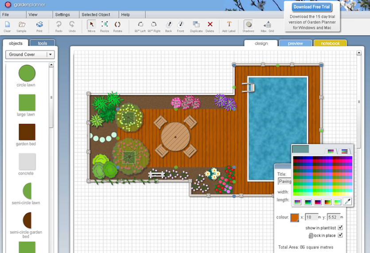Screen dimensions: 370x253
Task: Open the Ground Cover category dropdown
Action: coord(30,54)
